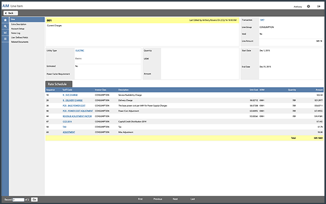Open the PCR - BASE POWER COST link
The height and width of the screenshot is (204, 326).
coord(74,105)
